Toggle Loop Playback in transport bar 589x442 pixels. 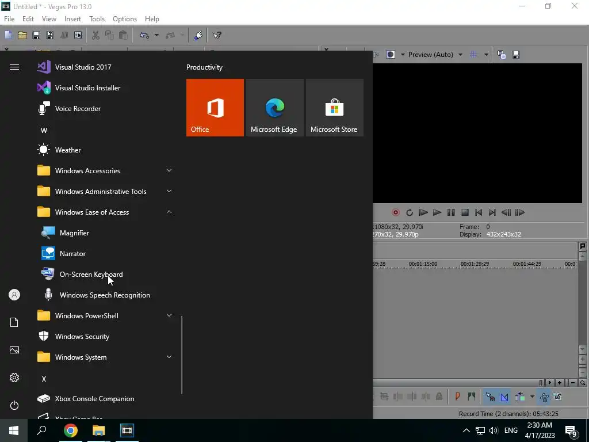[x=410, y=212]
